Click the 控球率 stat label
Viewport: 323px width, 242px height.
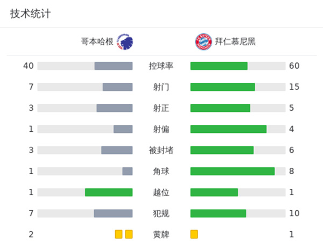point(161,66)
